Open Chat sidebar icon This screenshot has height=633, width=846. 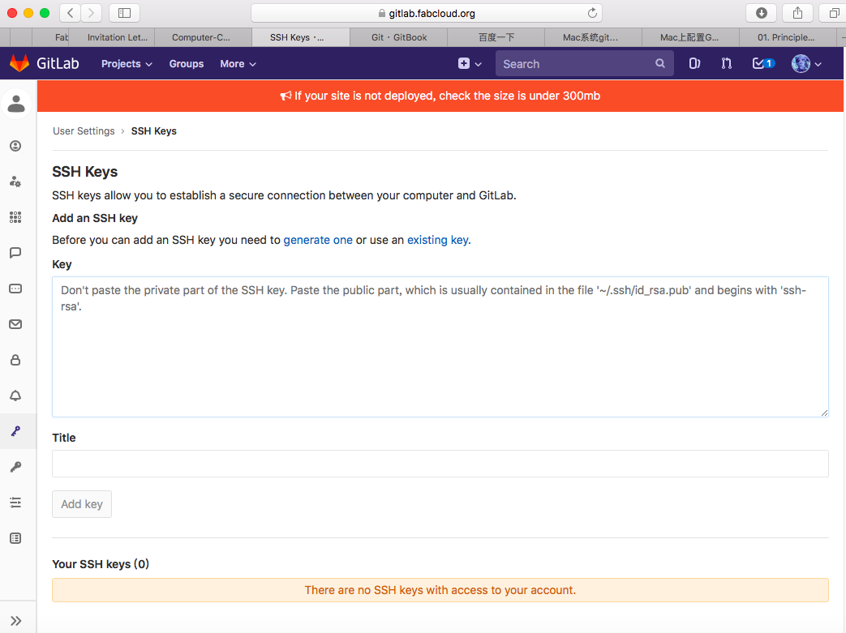coord(15,253)
